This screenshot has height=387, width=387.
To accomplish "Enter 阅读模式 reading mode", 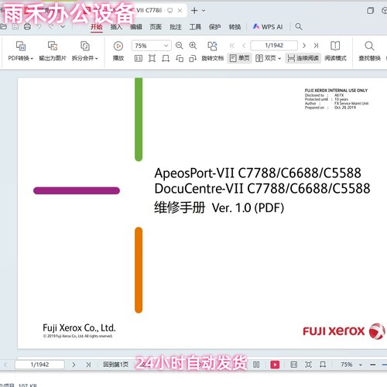I will 335,51.
